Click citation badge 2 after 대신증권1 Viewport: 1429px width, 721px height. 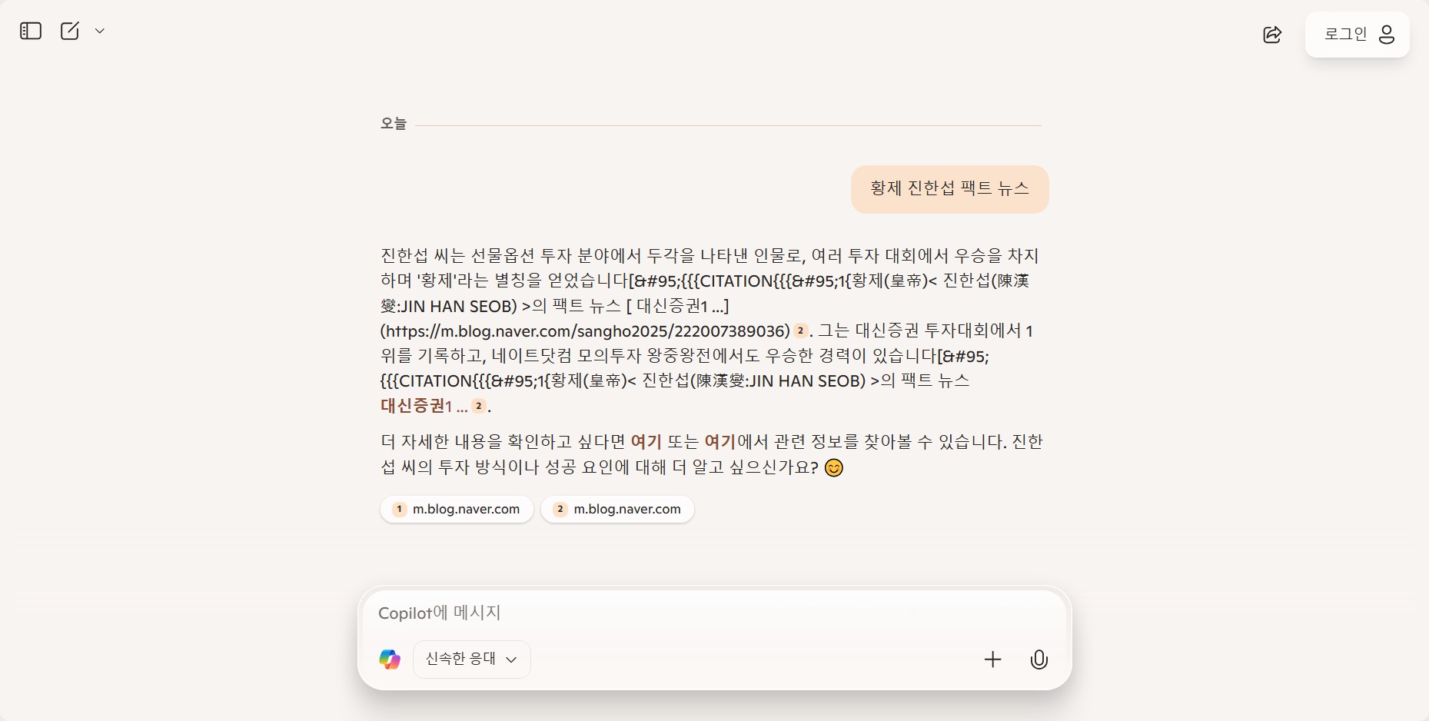[x=479, y=406]
